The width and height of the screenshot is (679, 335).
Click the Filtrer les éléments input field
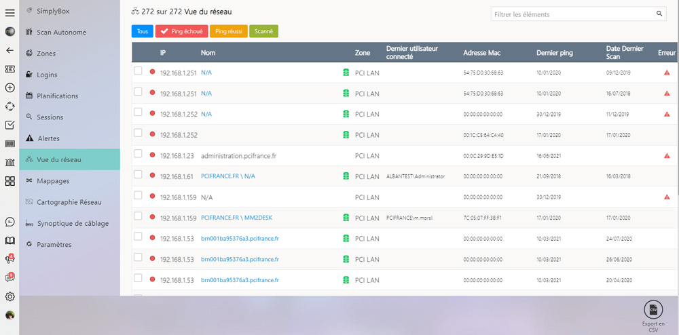pyautogui.click(x=572, y=14)
